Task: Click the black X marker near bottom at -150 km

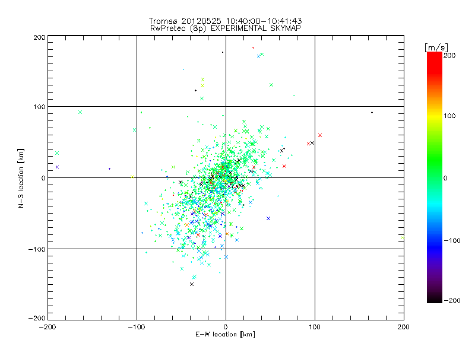Action: (x=191, y=284)
